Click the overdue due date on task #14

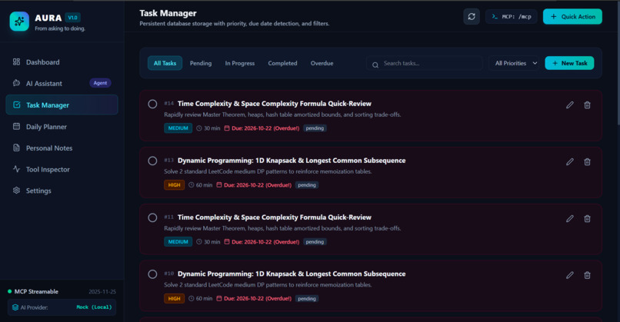click(262, 128)
